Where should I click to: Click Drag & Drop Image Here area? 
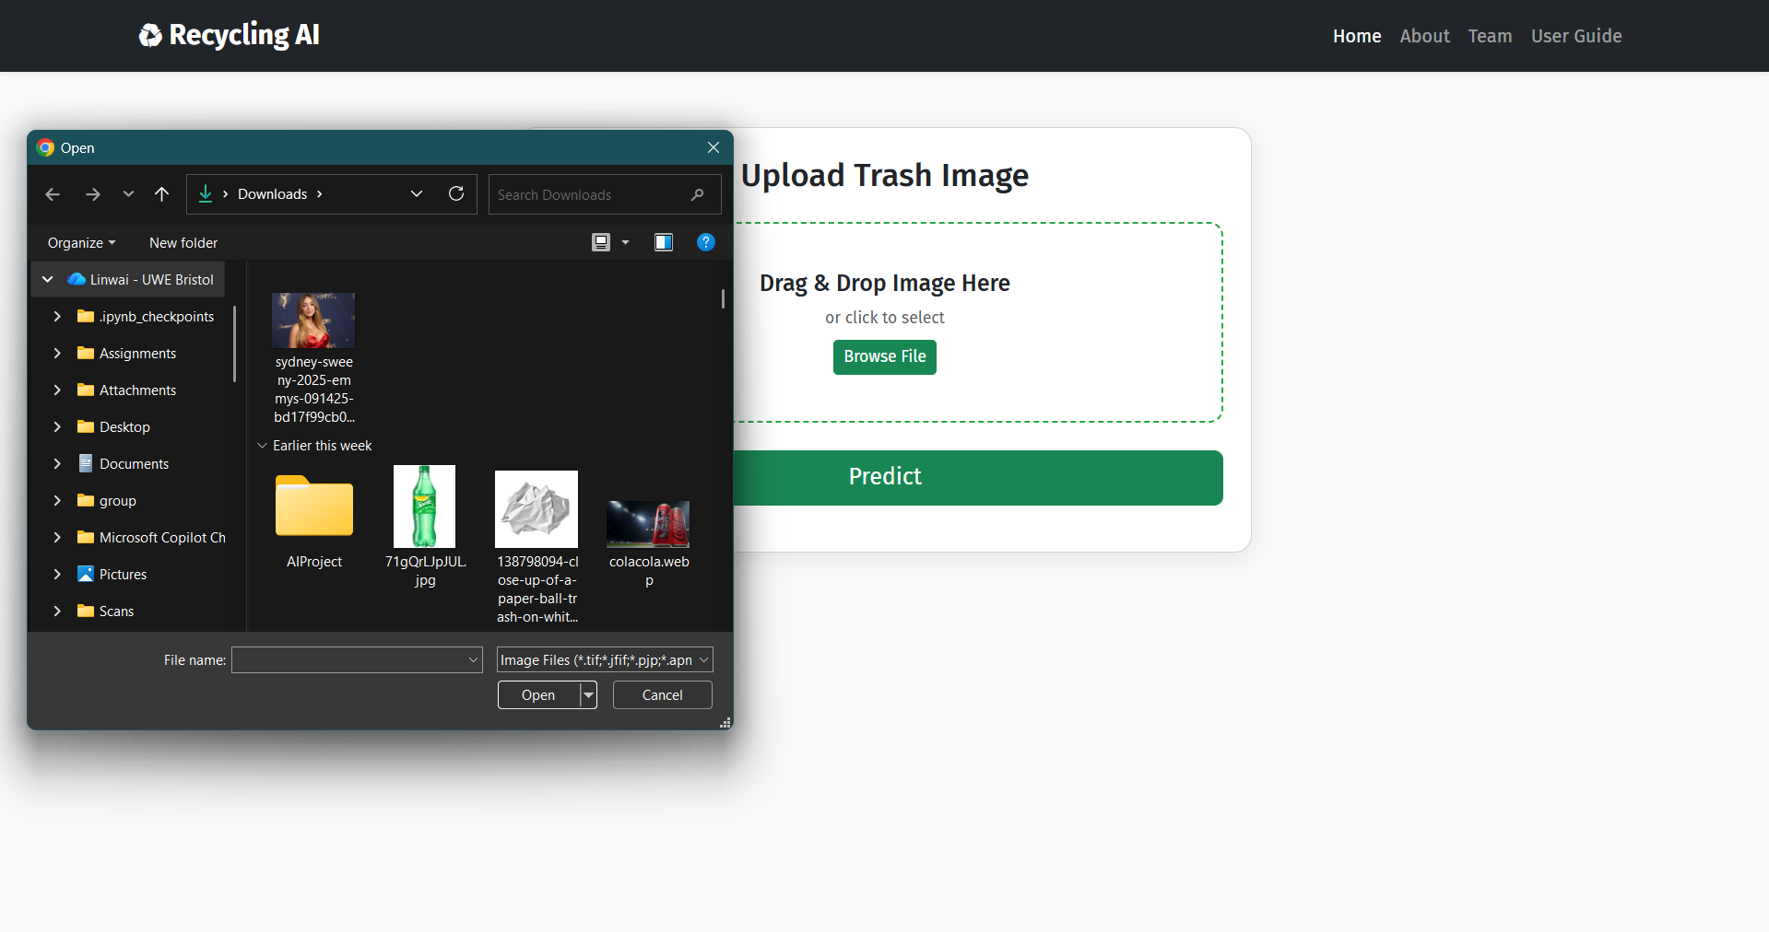point(885,283)
